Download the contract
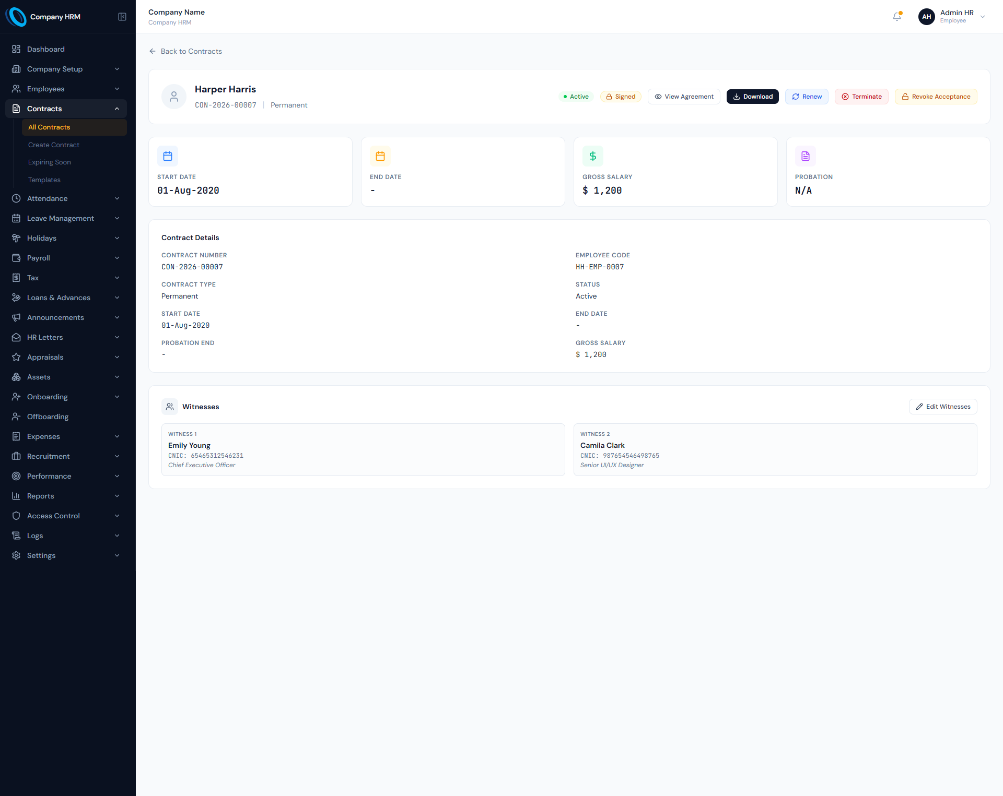Viewport: 1003px width, 796px height. 753,97
